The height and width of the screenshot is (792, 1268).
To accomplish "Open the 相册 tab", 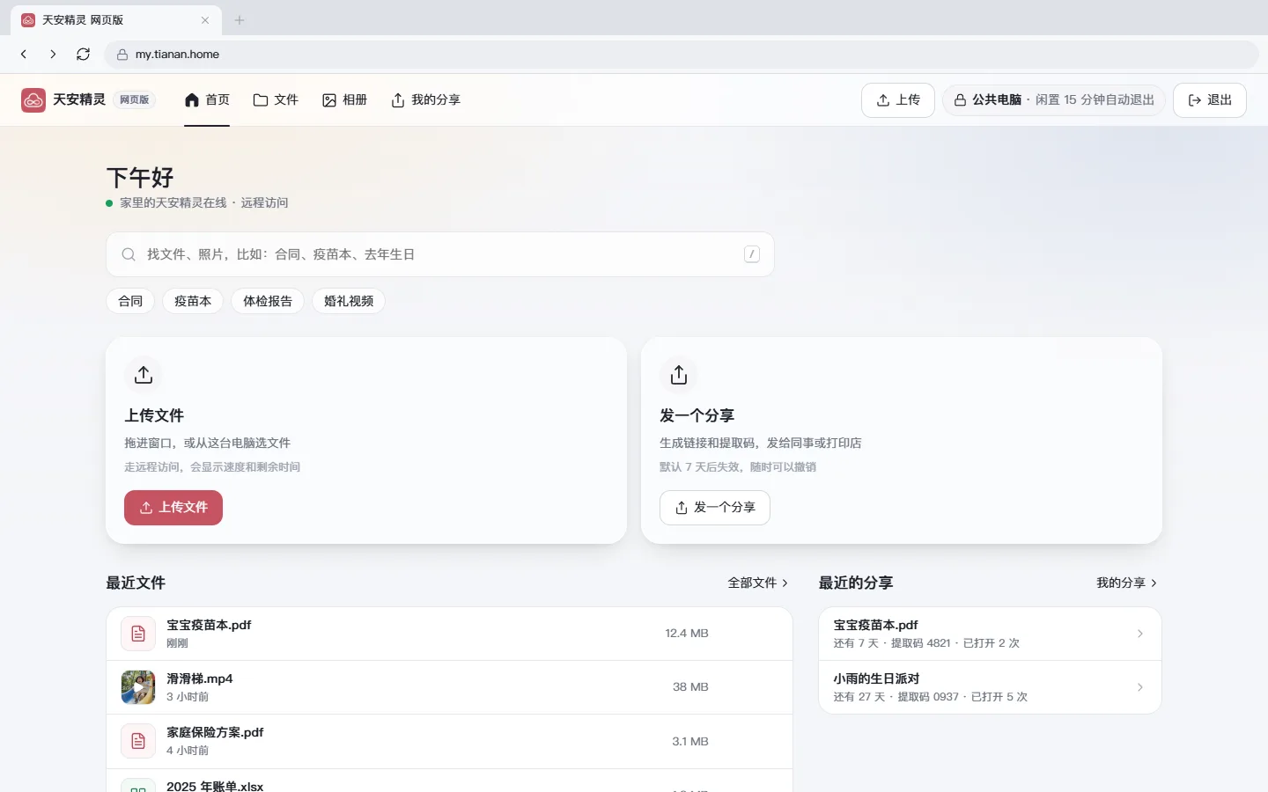I will pyautogui.click(x=344, y=100).
